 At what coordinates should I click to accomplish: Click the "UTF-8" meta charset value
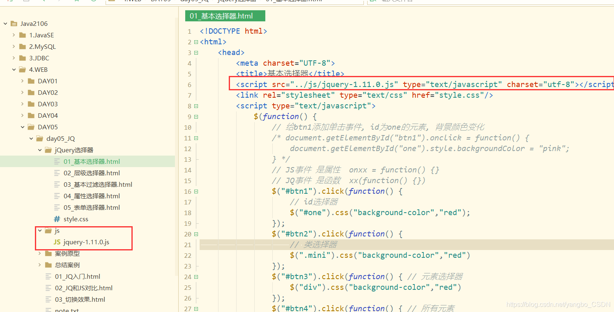pyautogui.click(x=315, y=63)
